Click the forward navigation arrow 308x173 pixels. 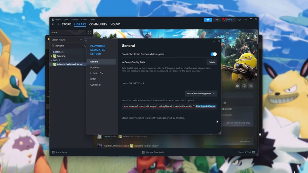[58, 24]
